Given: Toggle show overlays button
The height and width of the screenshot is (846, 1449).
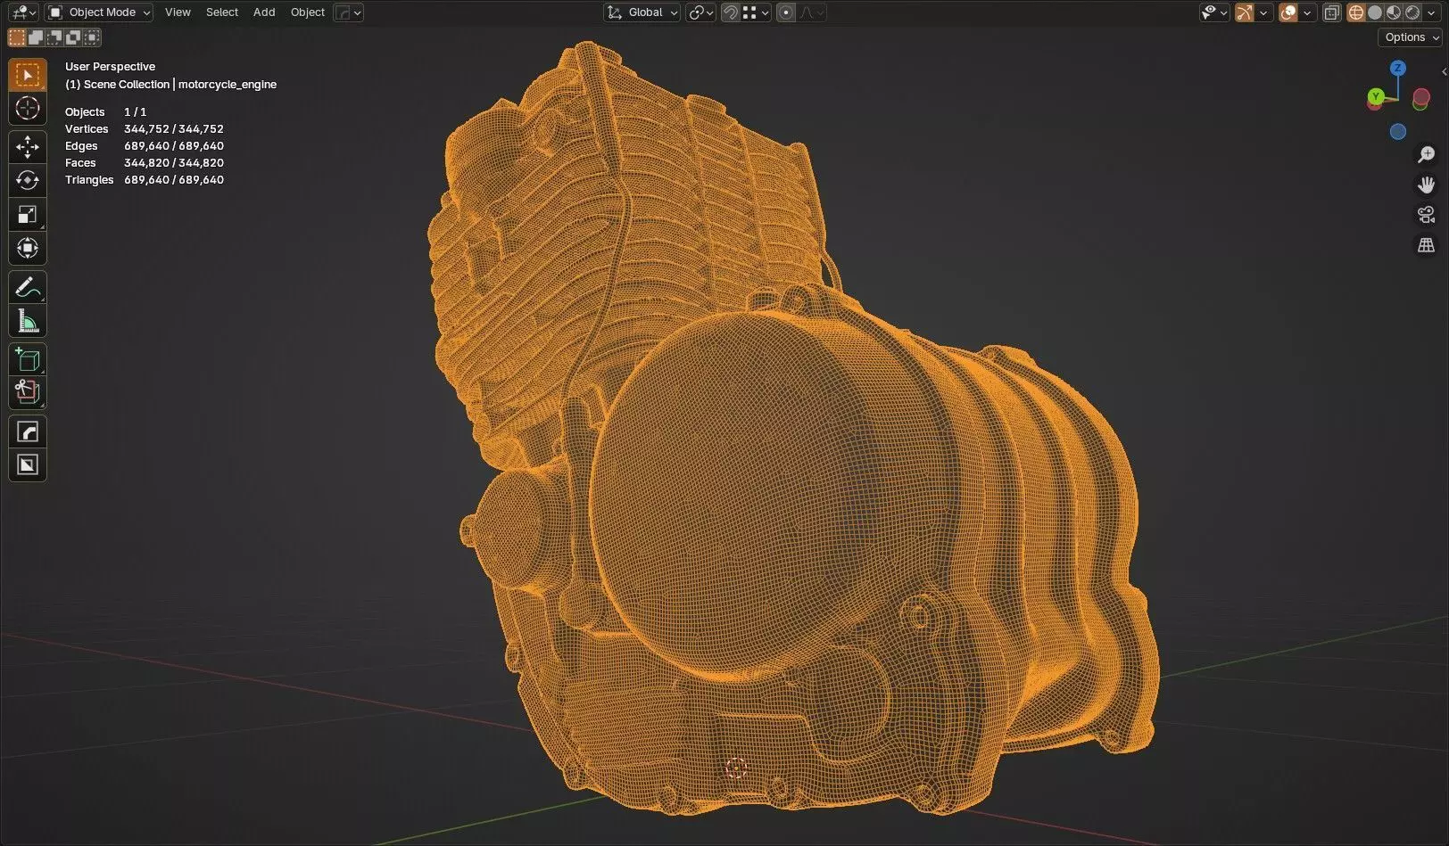Looking at the screenshot, I should point(1288,12).
